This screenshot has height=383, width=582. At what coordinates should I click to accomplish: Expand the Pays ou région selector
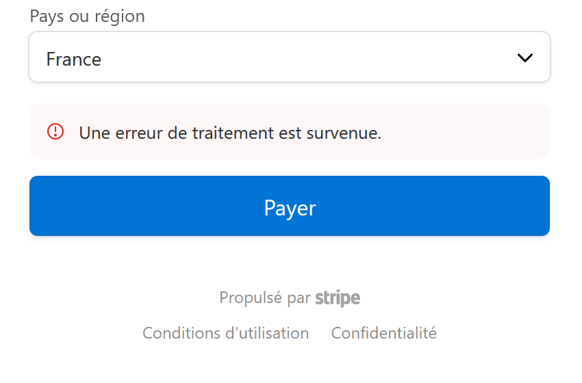[290, 57]
